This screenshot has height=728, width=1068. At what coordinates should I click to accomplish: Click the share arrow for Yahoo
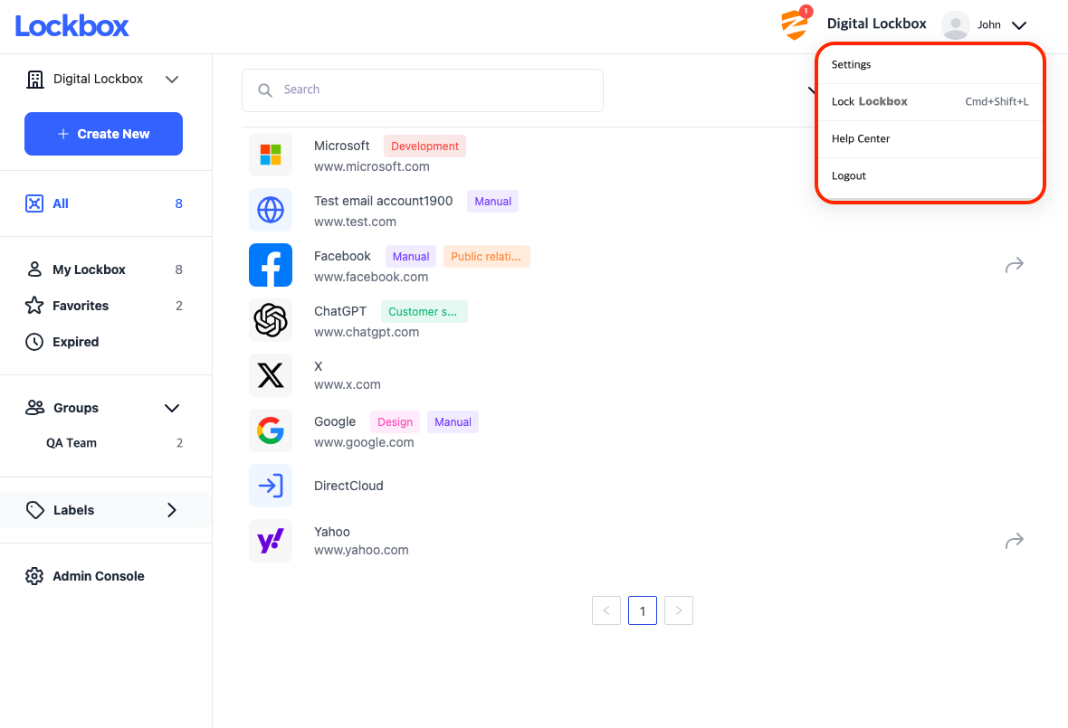pyautogui.click(x=1014, y=541)
